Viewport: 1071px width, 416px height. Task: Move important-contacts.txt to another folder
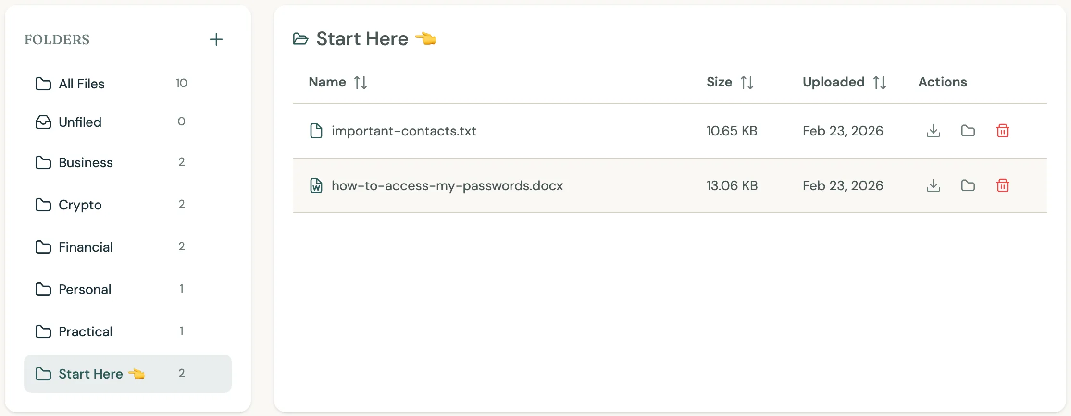(968, 131)
